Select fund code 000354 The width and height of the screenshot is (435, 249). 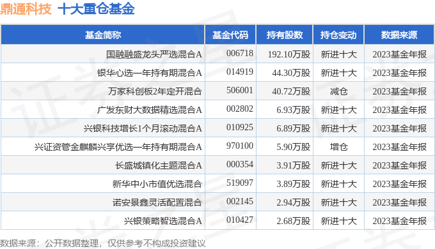click(240, 165)
